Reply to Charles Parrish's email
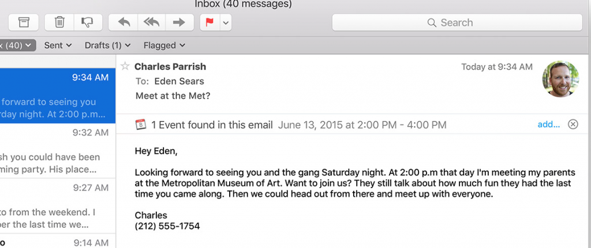This screenshot has width=591, height=248. tap(124, 22)
